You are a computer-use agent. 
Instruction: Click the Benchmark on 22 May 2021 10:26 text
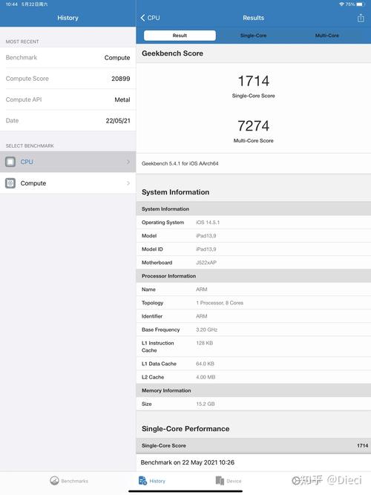pyautogui.click(x=188, y=462)
